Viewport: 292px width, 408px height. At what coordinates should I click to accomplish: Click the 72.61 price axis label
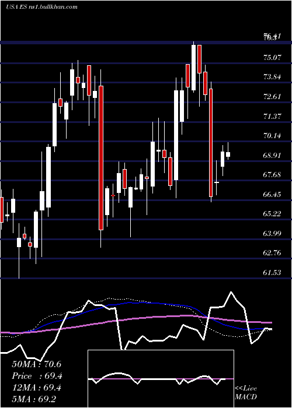(273, 97)
